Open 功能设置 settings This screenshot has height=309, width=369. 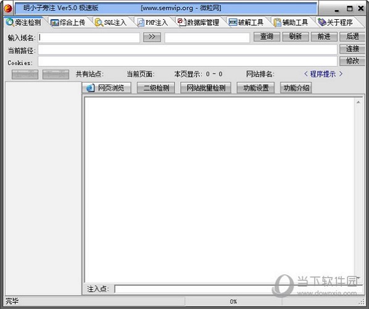coord(255,88)
